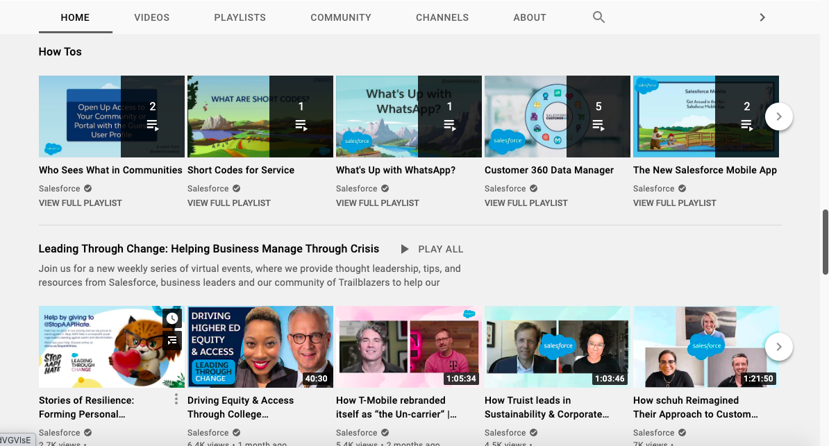The height and width of the screenshot is (446, 829).
Task: Click playlist icon on Salesforce Mobile App thumbnail
Action: [x=746, y=126]
